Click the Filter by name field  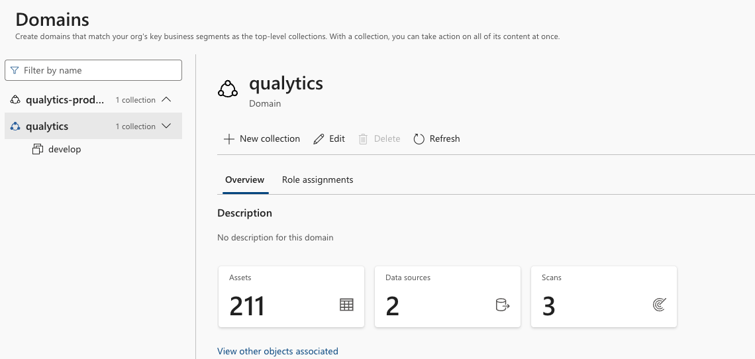[99, 70]
